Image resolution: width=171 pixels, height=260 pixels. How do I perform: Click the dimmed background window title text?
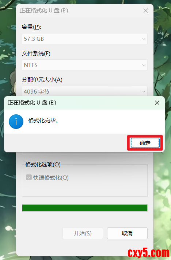pyautogui.click(x=44, y=11)
